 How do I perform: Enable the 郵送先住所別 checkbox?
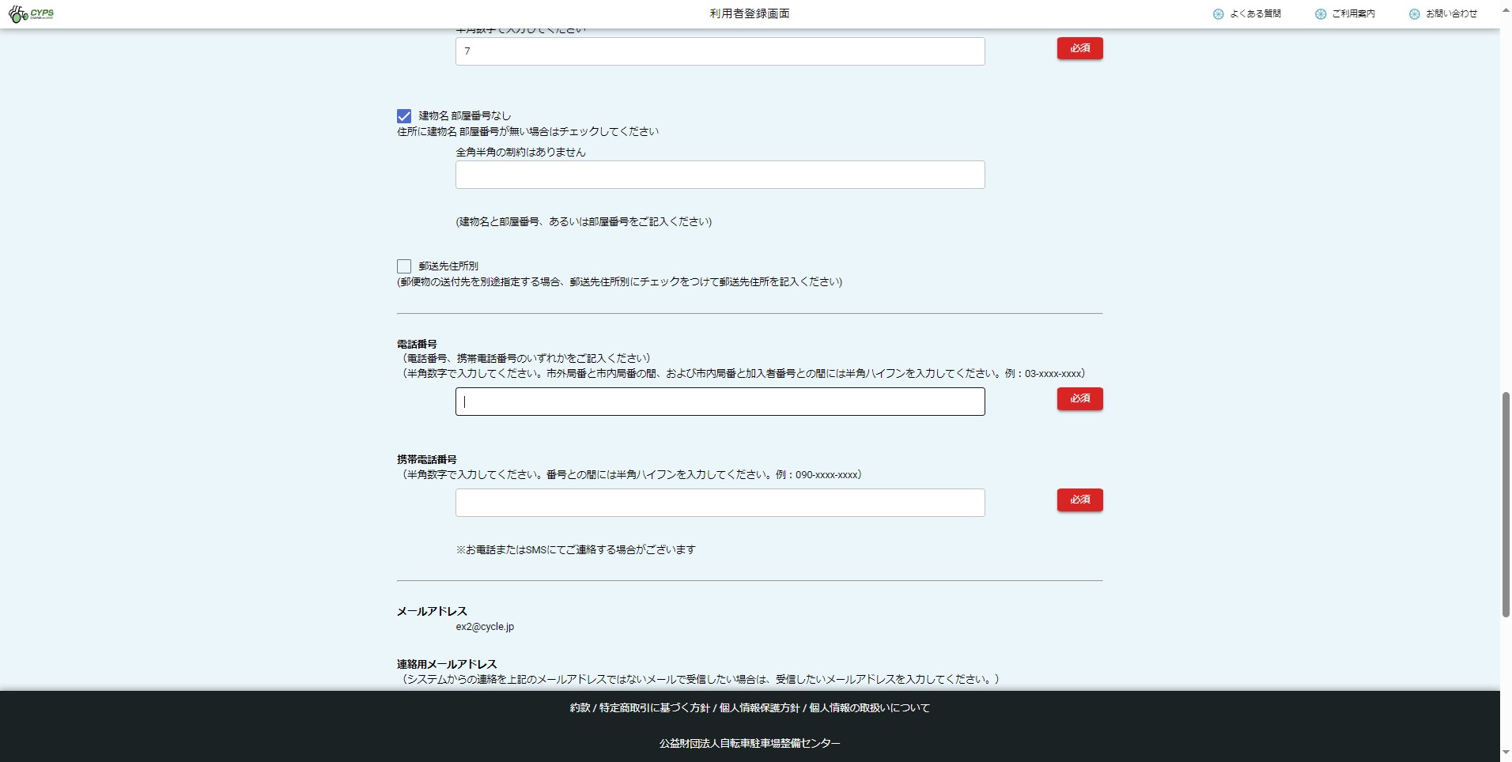pos(404,266)
